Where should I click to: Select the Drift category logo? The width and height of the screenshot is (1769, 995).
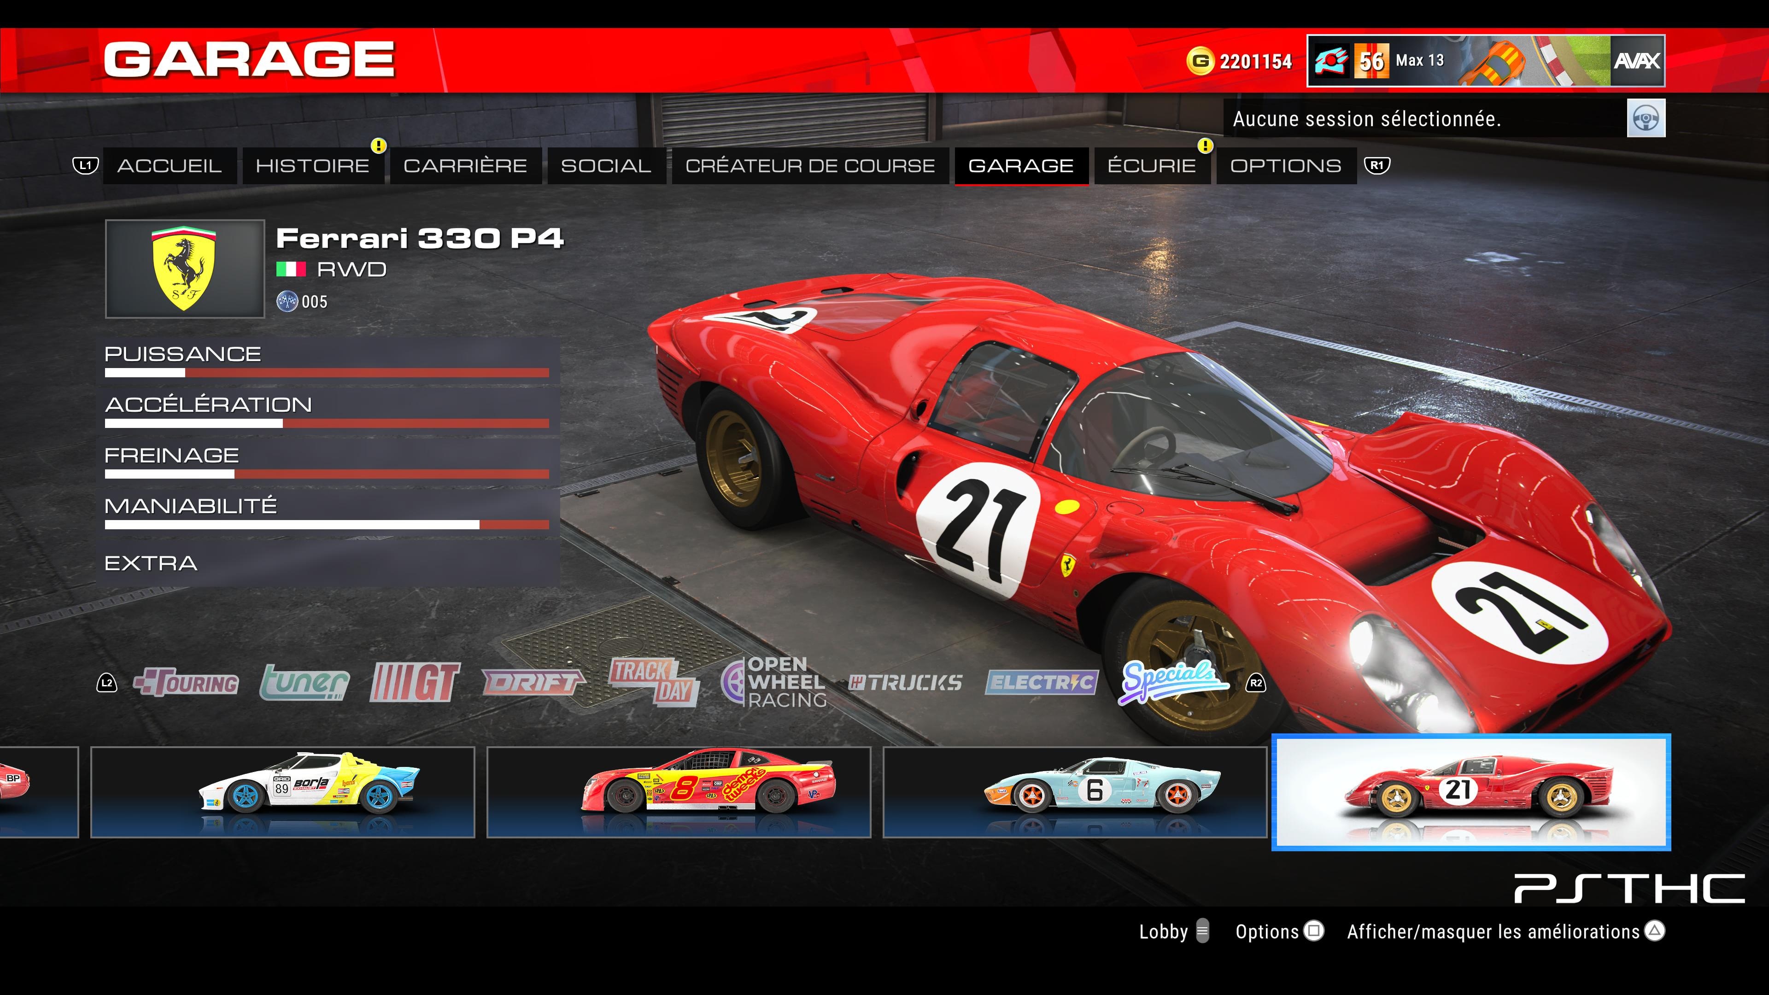533,683
